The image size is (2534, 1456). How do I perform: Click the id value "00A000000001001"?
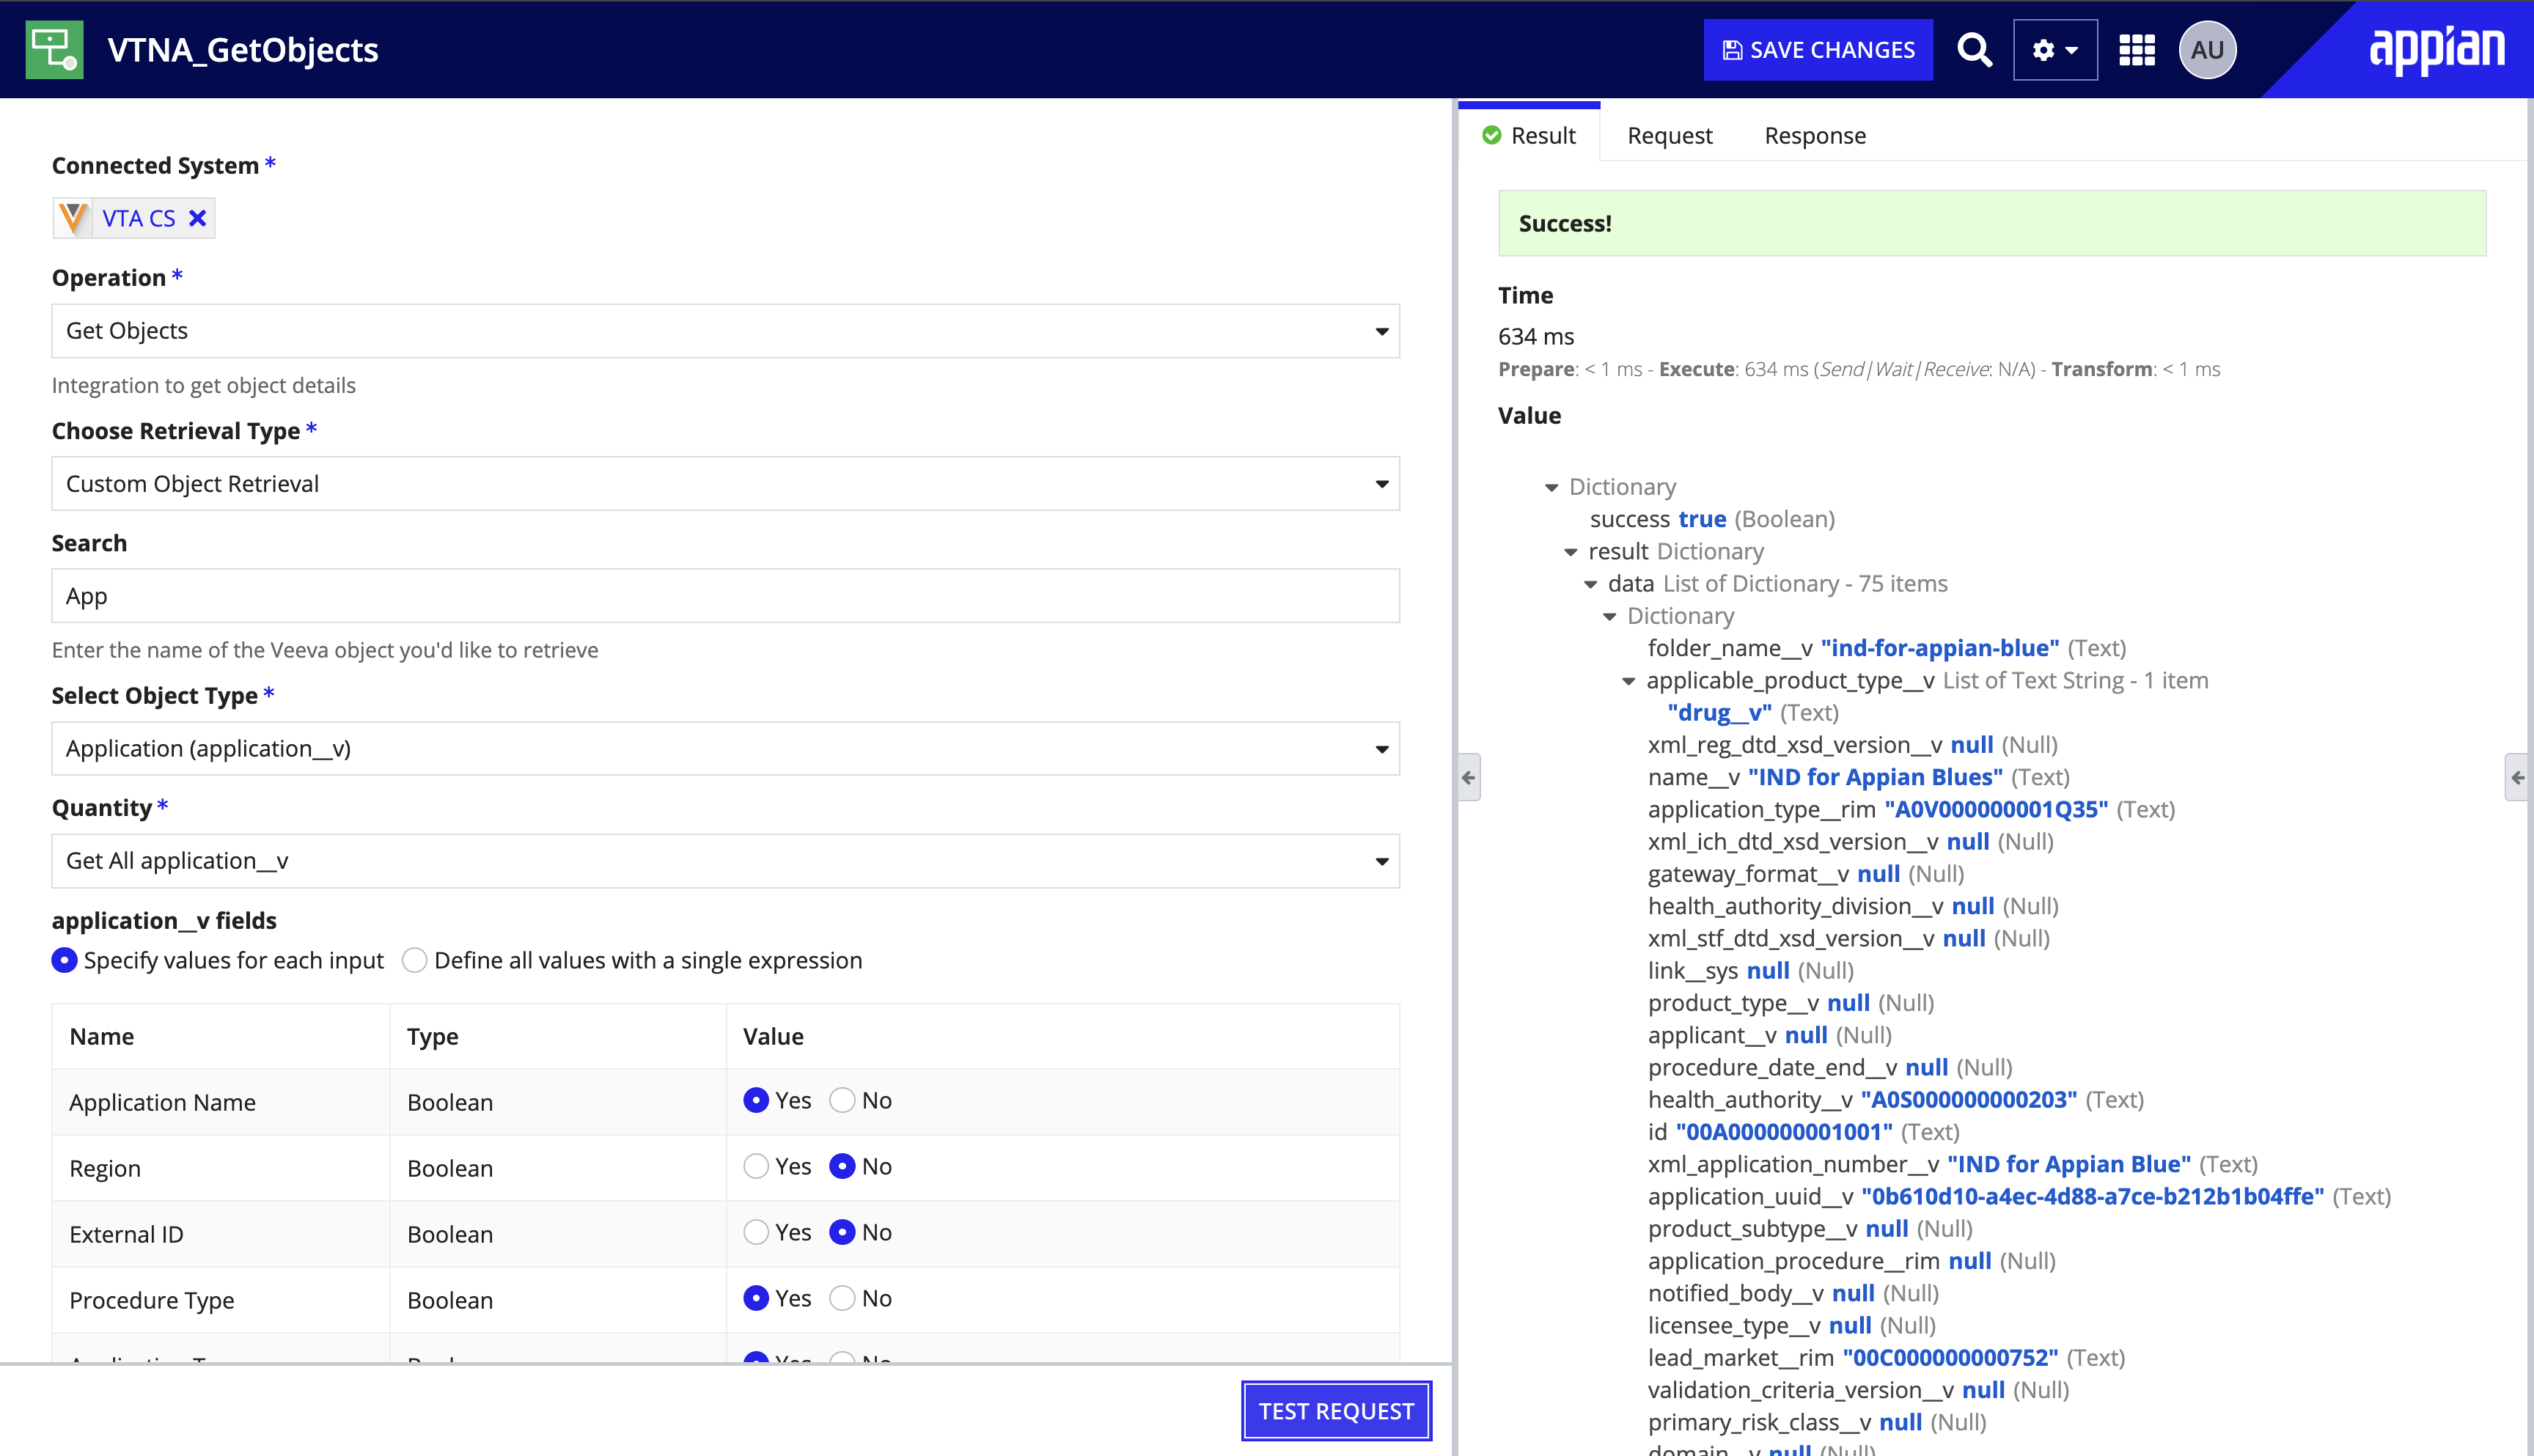pos(1784,1132)
